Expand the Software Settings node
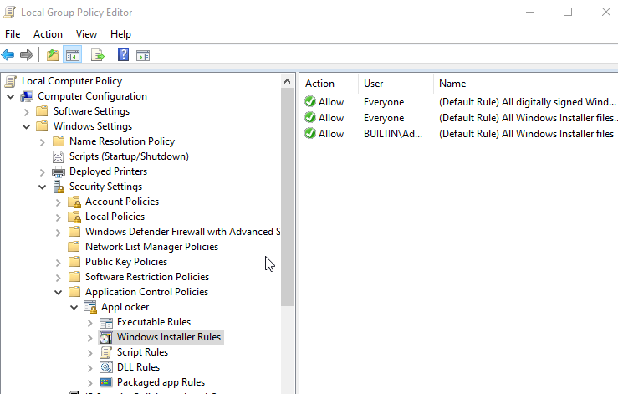This screenshot has height=394, width=618. [x=27, y=112]
